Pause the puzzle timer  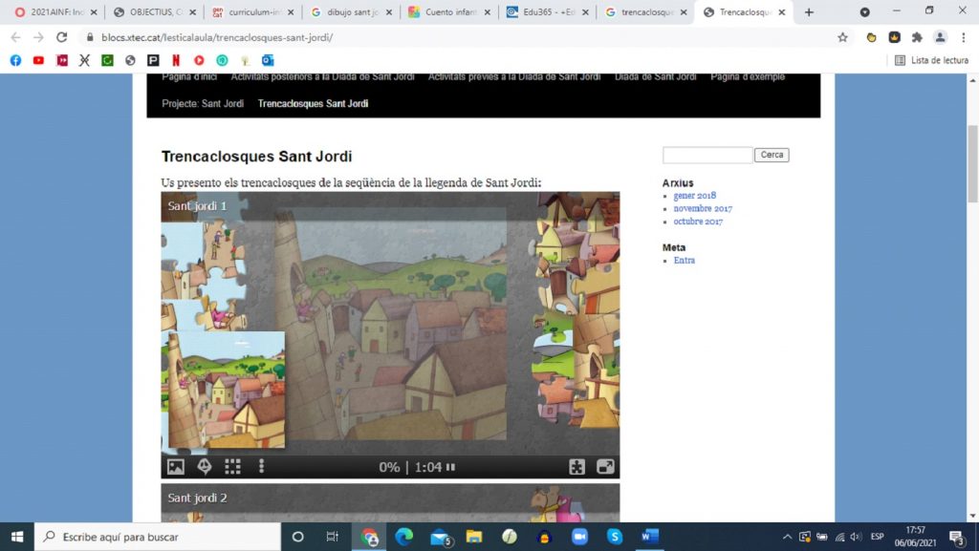(x=451, y=467)
